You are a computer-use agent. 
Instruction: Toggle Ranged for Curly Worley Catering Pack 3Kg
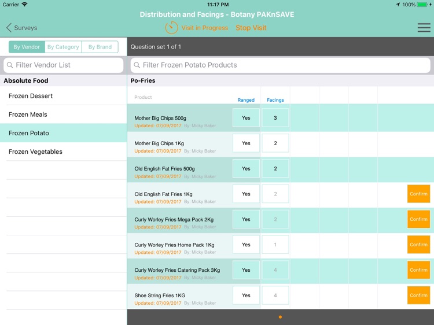(x=246, y=270)
